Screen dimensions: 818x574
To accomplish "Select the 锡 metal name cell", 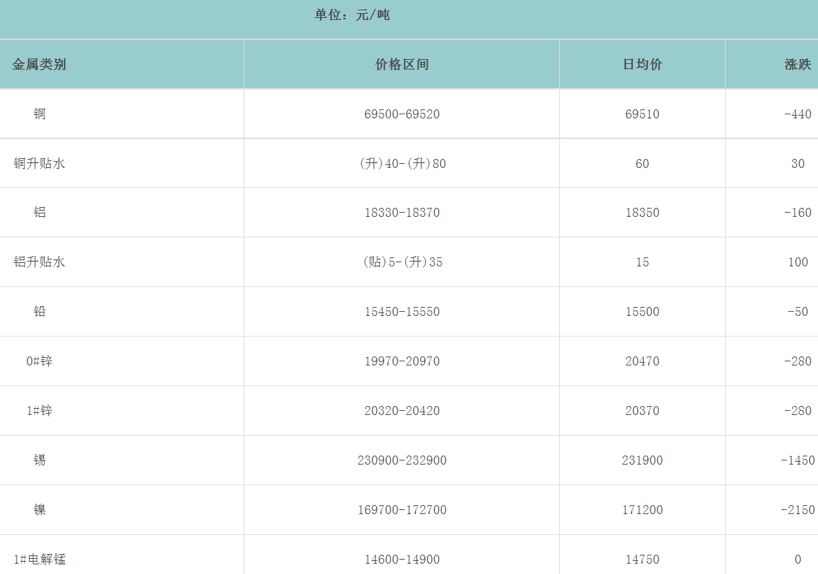I will pyautogui.click(x=40, y=460).
